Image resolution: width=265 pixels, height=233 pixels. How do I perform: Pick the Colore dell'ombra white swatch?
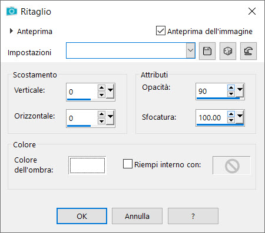[87, 165]
